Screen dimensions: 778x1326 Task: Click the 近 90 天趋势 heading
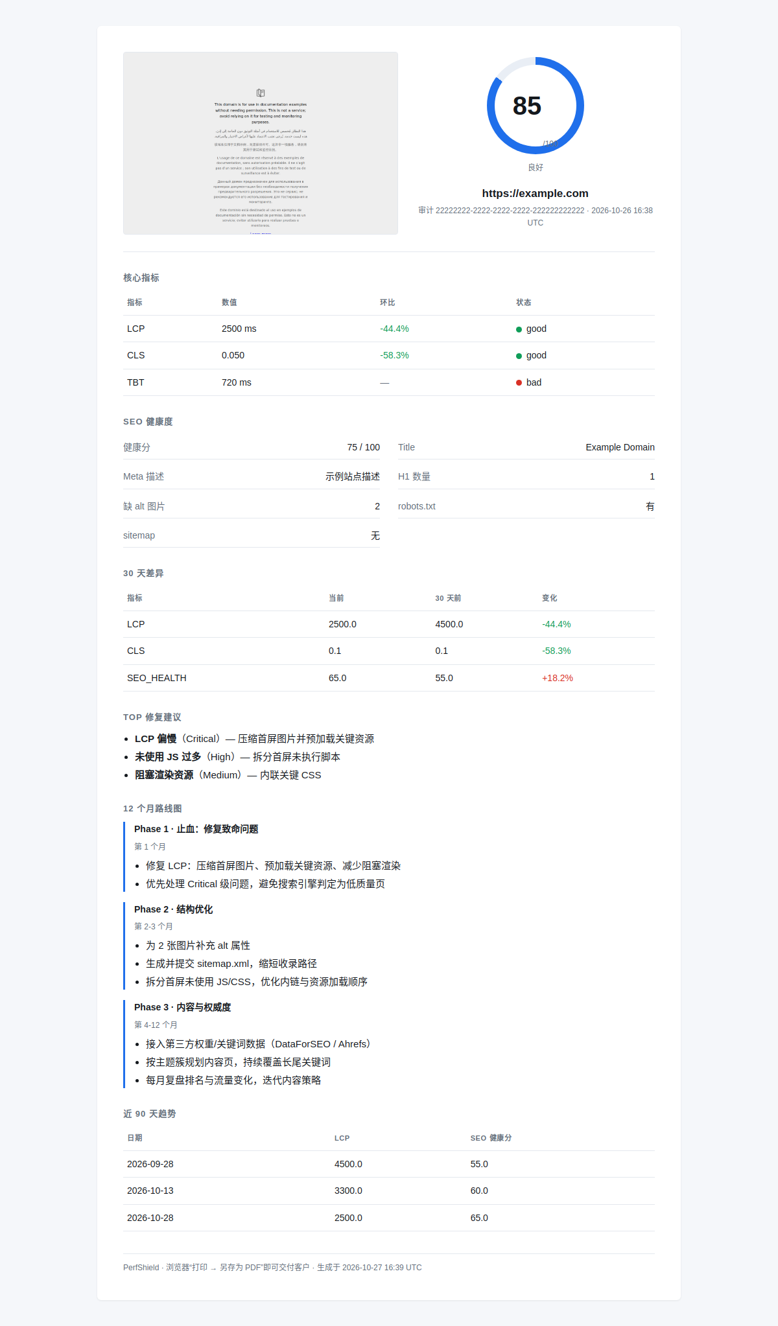(150, 1113)
